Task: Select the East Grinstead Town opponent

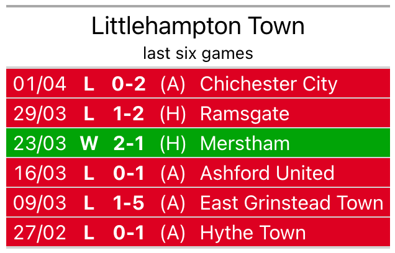Action: point(291,203)
